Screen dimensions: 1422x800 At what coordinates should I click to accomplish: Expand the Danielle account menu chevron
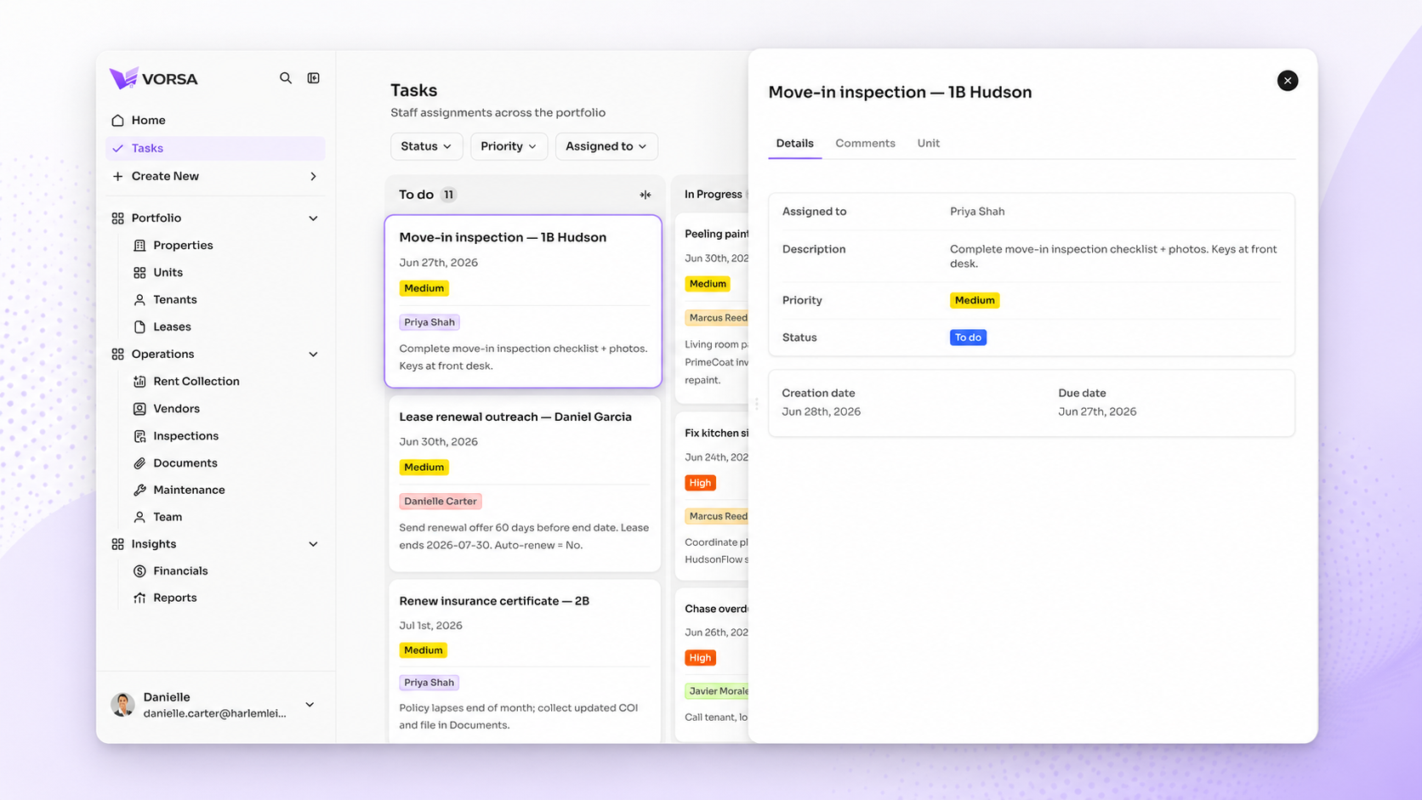[310, 705]
